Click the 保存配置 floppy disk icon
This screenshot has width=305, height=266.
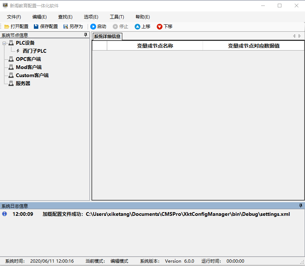[36, 27]
